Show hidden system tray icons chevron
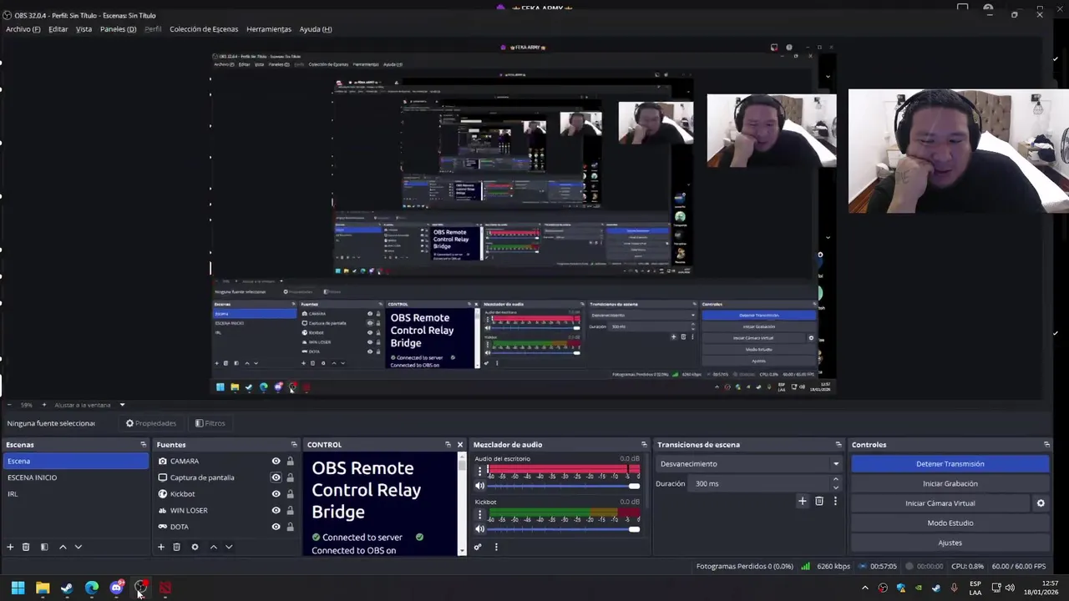This screenshot has width=1069, height=601. [x=864, y=588]
